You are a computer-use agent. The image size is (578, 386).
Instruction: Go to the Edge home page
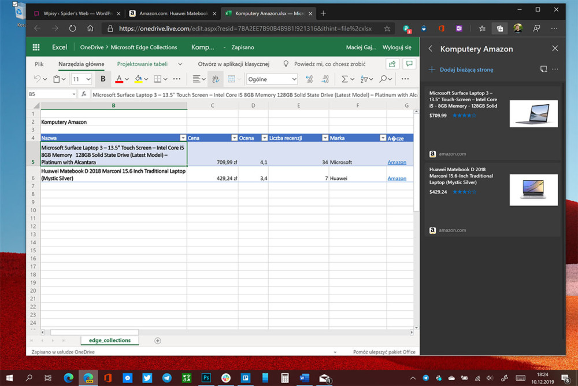pyautogui.click(x=90, y=28)
